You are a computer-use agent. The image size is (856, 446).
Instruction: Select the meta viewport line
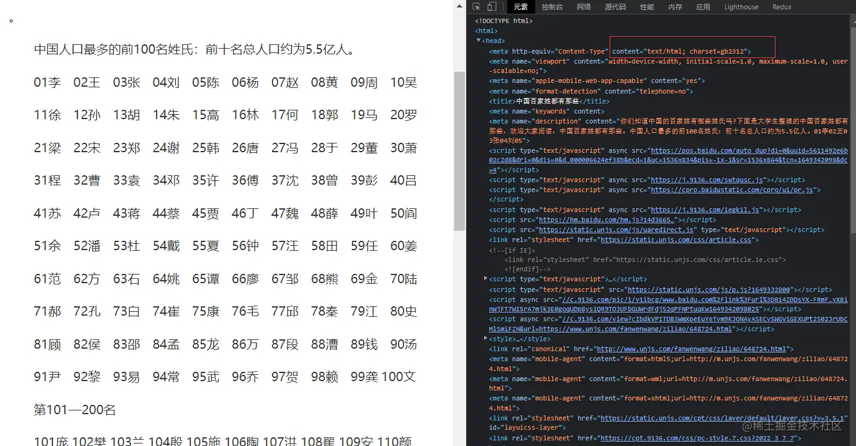[x=668, y=66]
